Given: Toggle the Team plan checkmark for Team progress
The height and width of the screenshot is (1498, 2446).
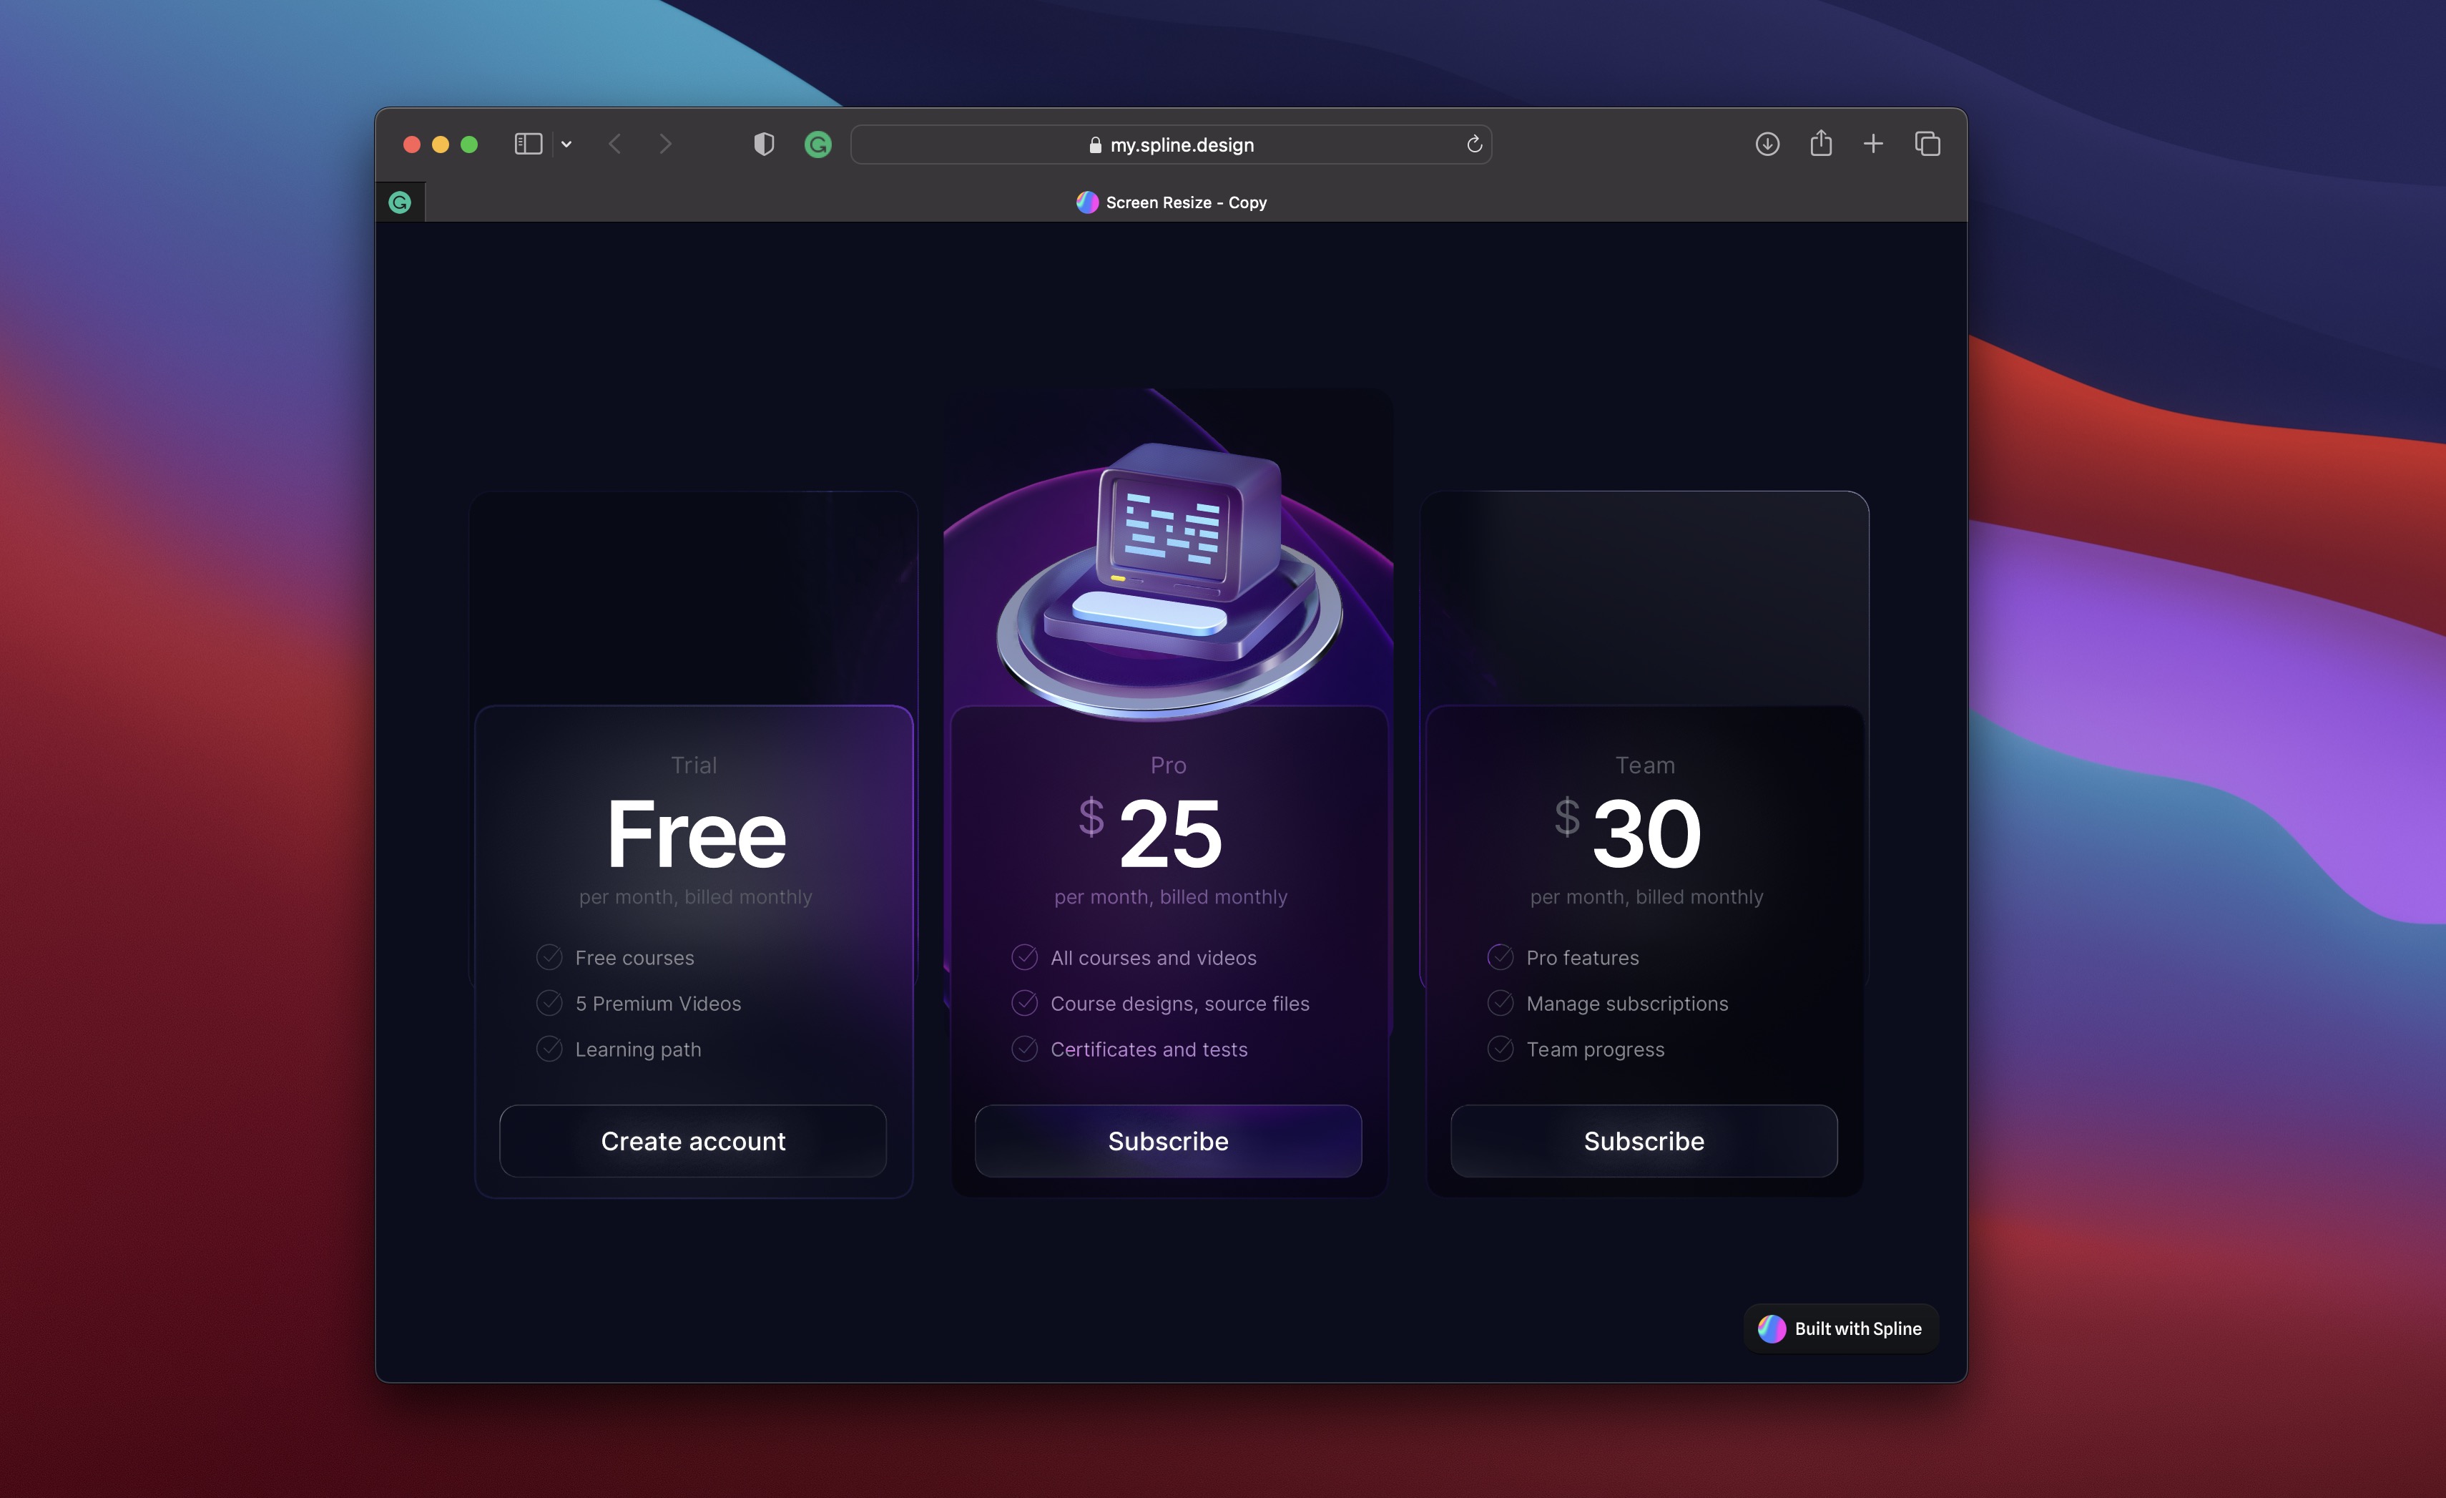Looking at the screenshot, I should (x=1499, y=1049).
